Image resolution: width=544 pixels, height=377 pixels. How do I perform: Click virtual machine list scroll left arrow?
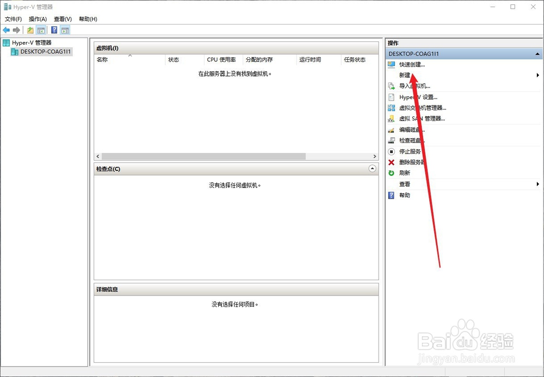pos(98,157)
